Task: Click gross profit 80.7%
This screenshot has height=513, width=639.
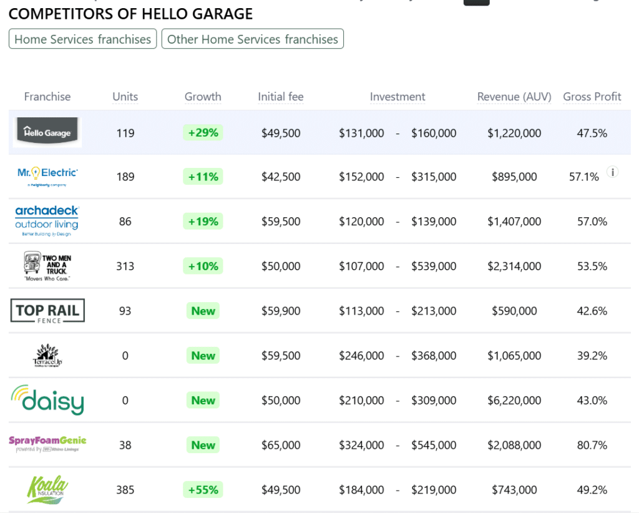Action: coord(592,445)
